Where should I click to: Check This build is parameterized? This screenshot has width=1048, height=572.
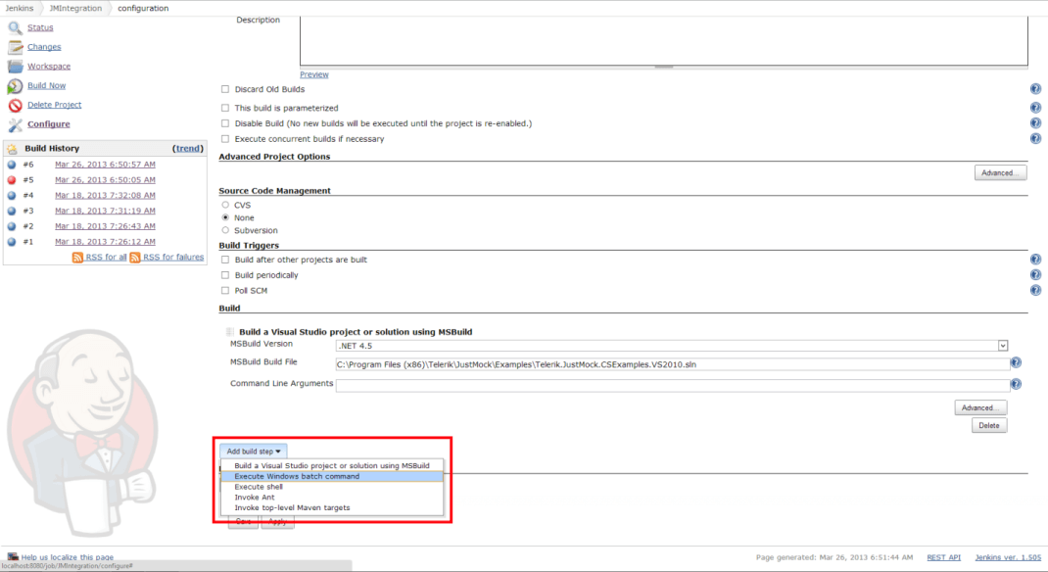click(225, 108)
